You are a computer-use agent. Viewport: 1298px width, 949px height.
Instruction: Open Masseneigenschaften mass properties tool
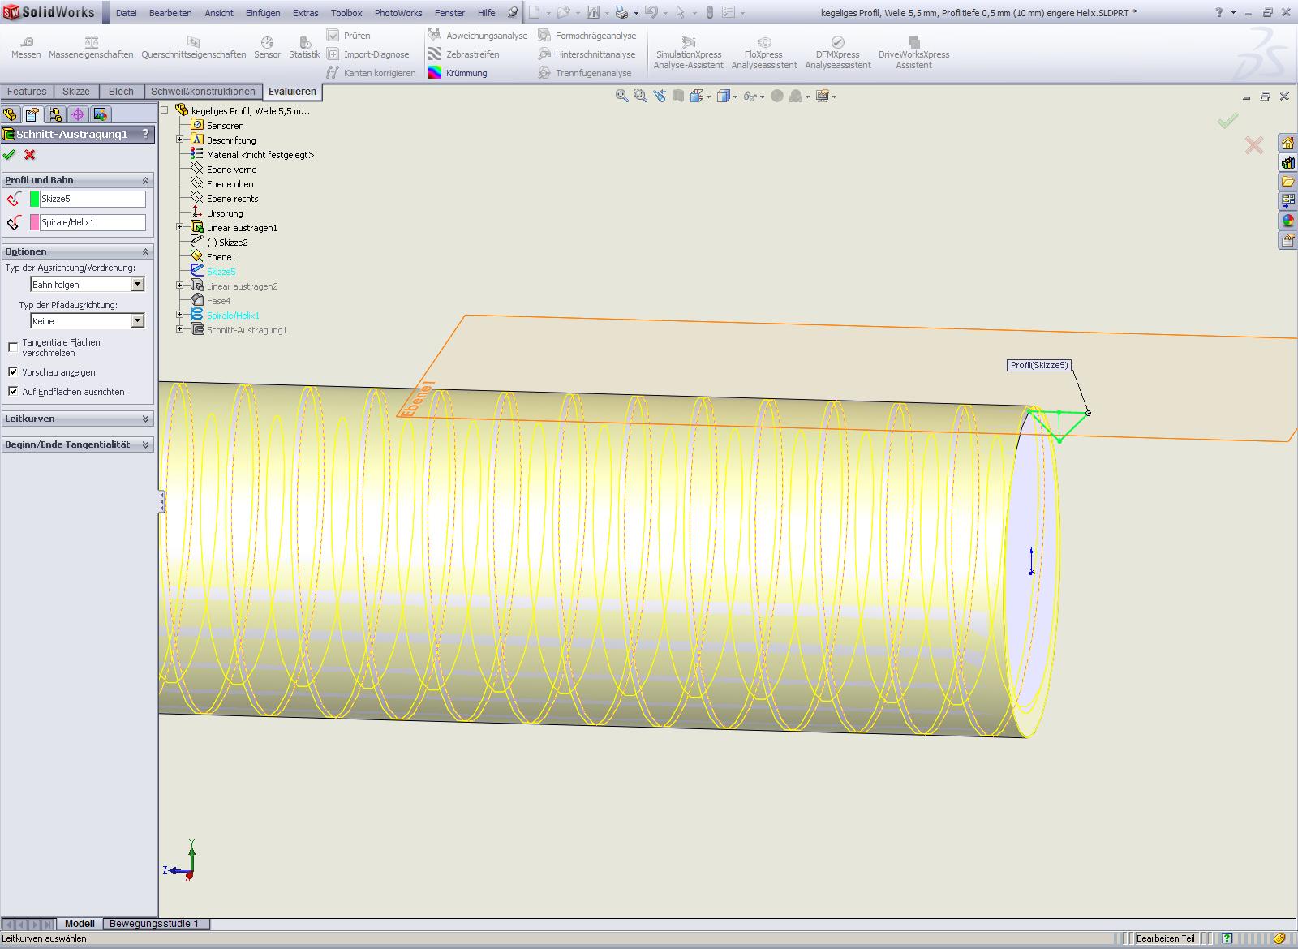click(x=91, y=42)
